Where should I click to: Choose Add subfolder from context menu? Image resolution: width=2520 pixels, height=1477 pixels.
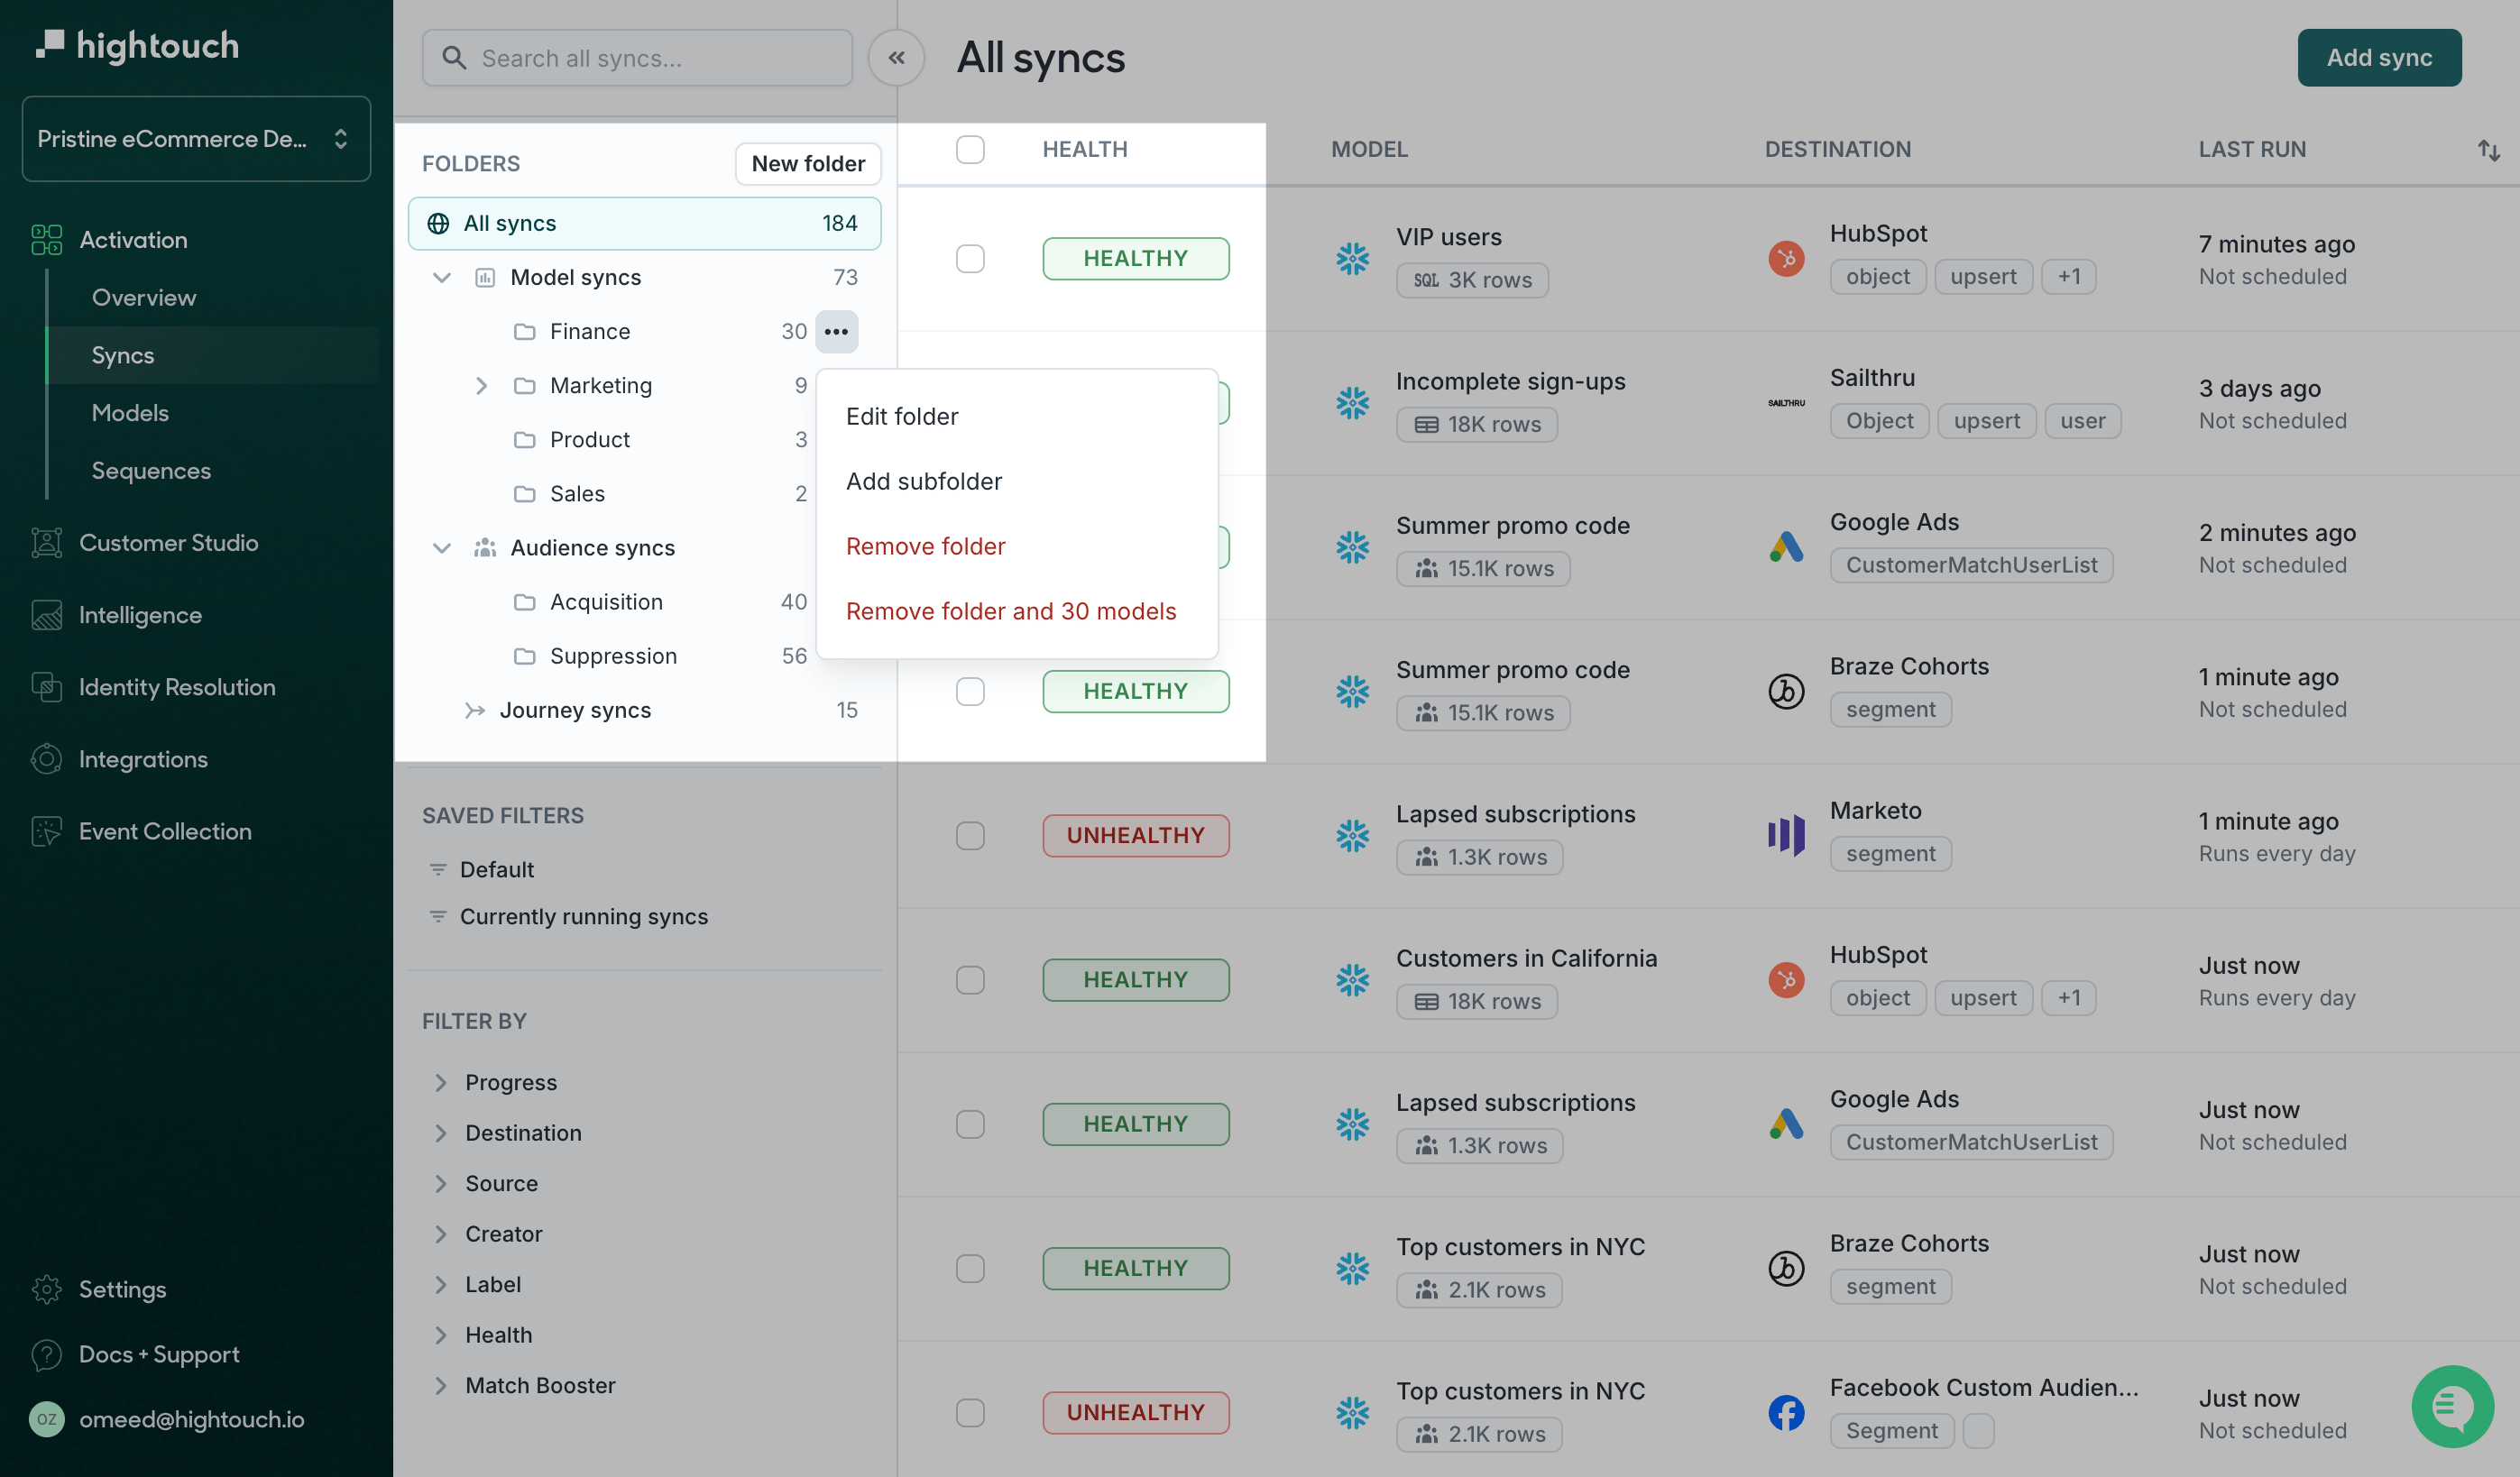1016,482
